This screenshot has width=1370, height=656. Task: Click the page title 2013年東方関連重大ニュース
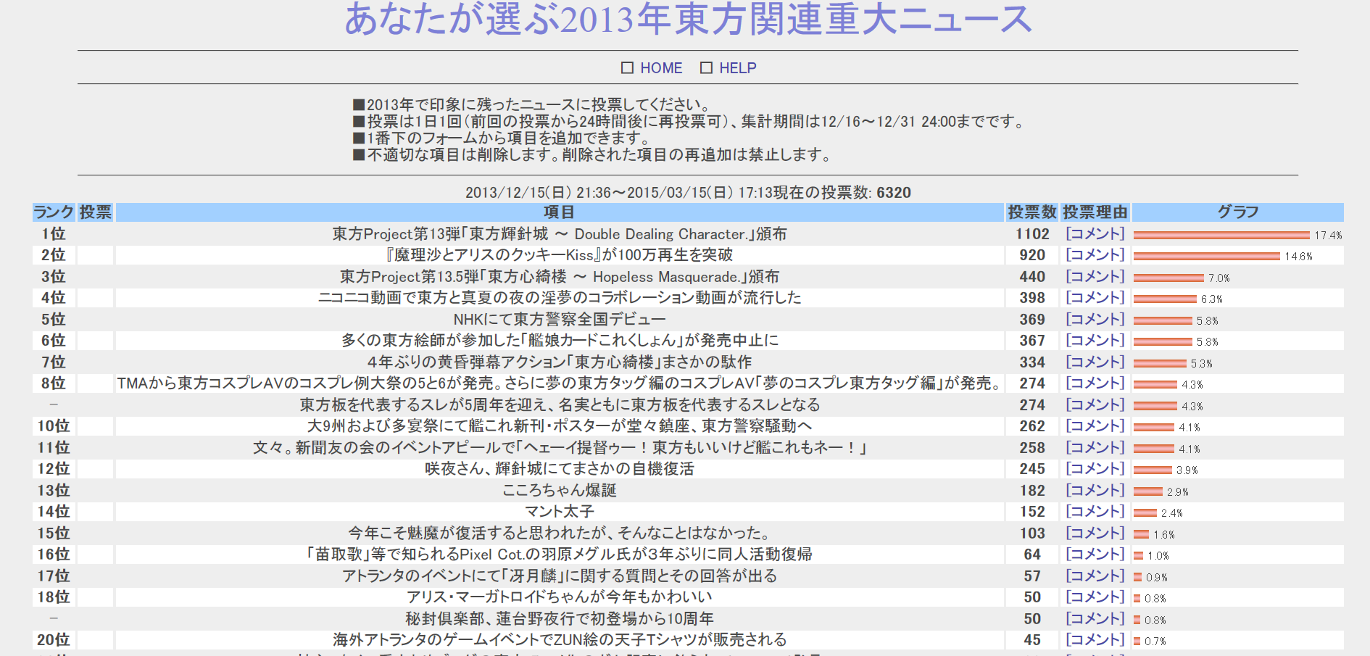pos(687,20)
